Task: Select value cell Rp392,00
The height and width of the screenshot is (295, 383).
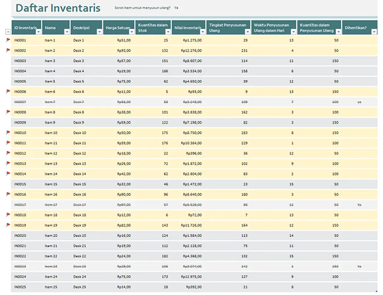Action: (194, 287)
